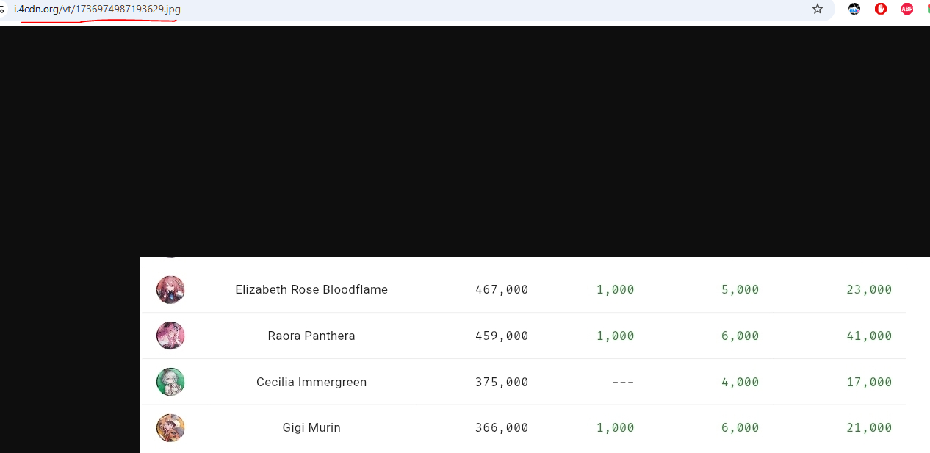
Task: Click Elizabeth Rose Bloodflame's avatar
Action: point(170,290)
